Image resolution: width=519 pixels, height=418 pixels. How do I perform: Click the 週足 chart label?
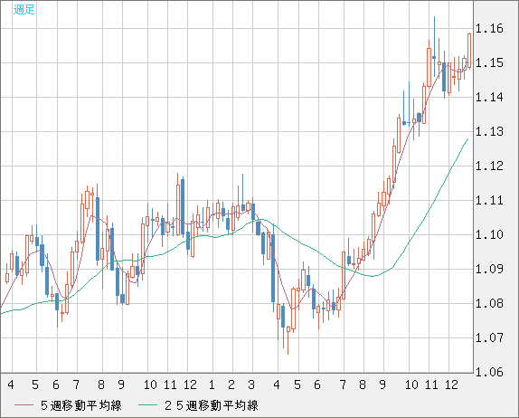click(x=24, y=9)
